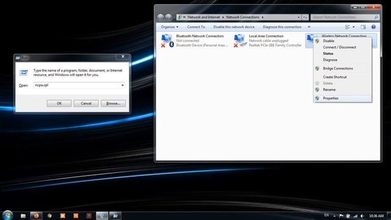Image resolution: width=391 pixels, height=220 pixels.
Task: Open Chrome from the taskbar
Action: click(49, 216)
